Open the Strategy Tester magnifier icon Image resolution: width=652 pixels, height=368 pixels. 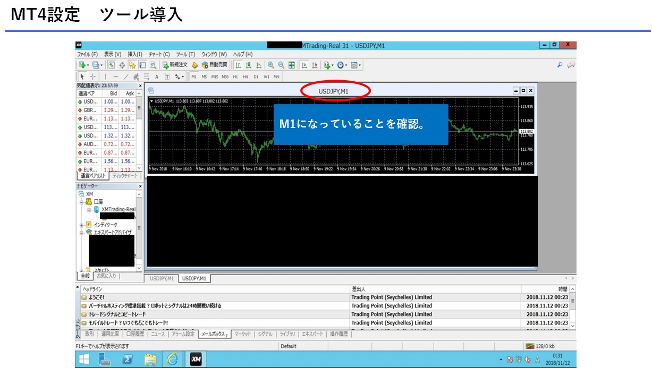tap(153, 65)
